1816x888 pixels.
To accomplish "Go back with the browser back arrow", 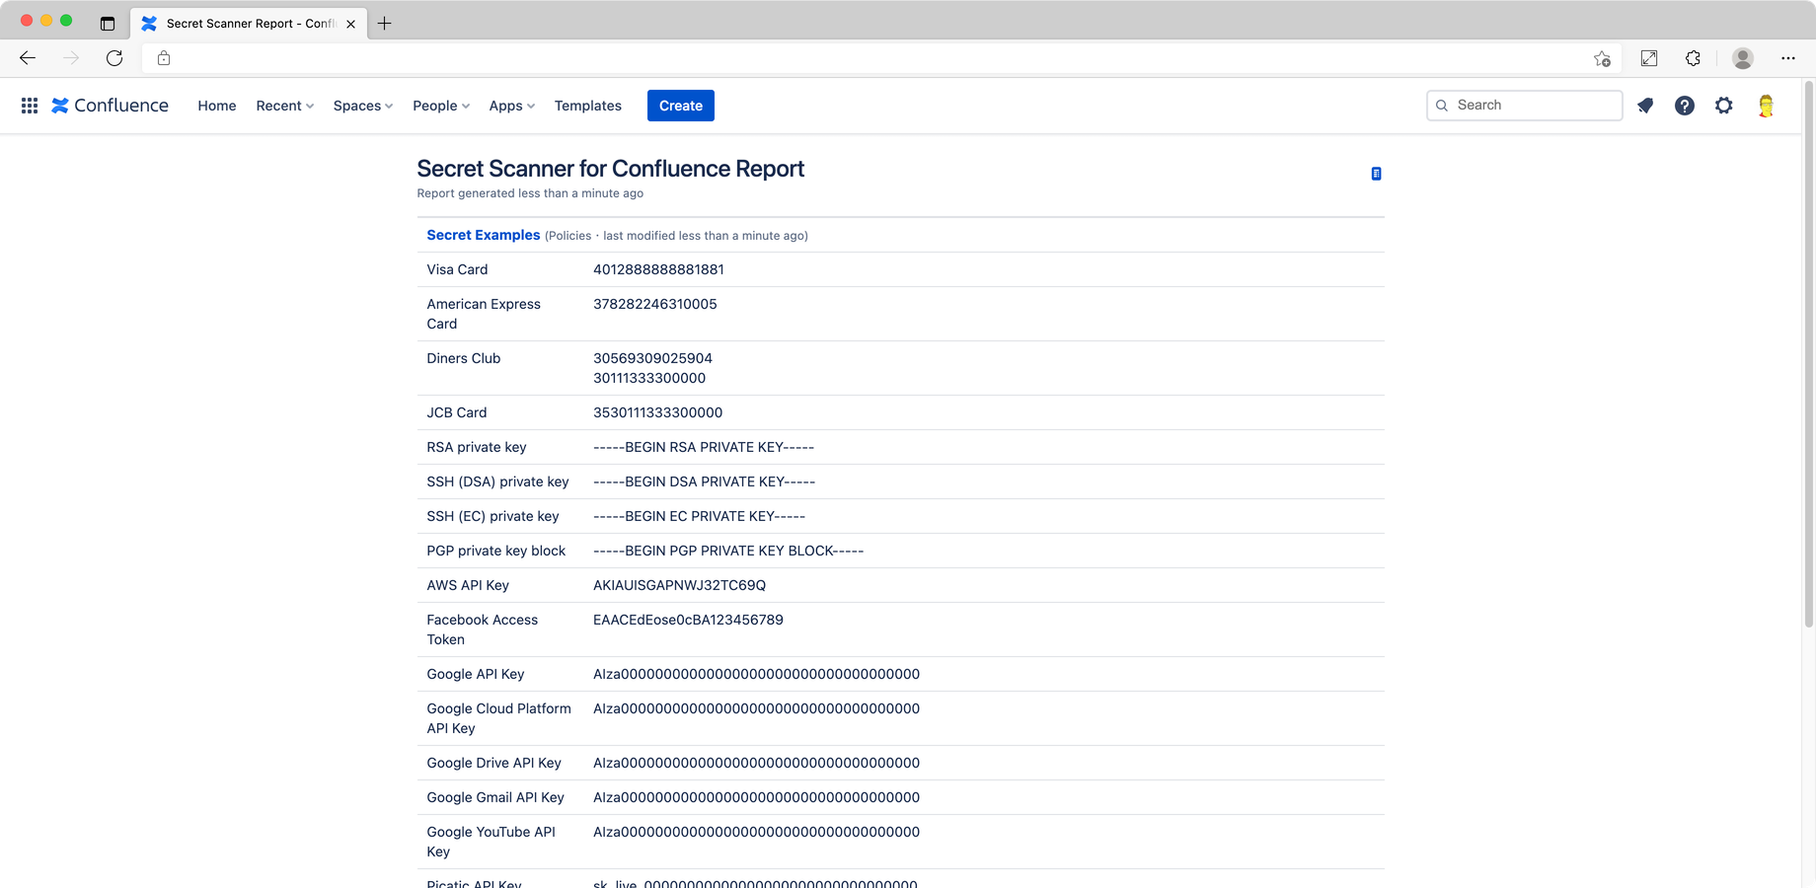I will pyautogui.click(x=28, y=58).
